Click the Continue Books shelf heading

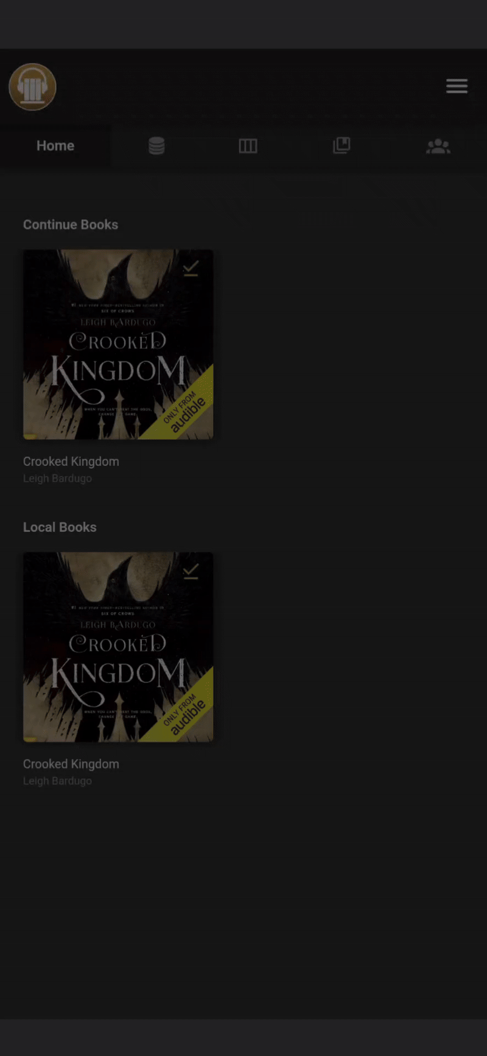[x=71, y=225]
